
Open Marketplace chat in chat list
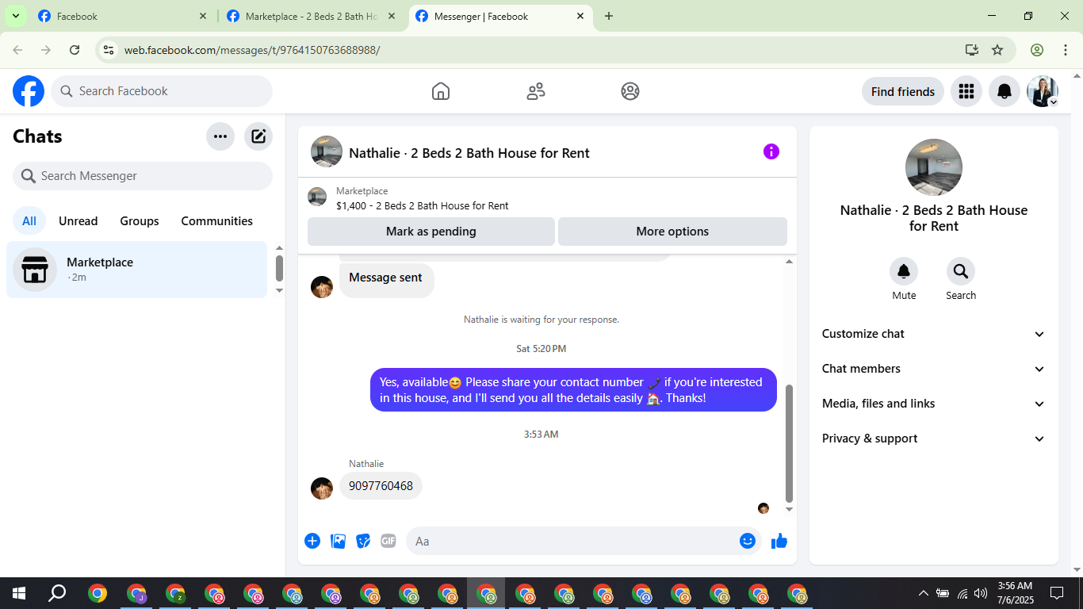[x=137, y=270]
